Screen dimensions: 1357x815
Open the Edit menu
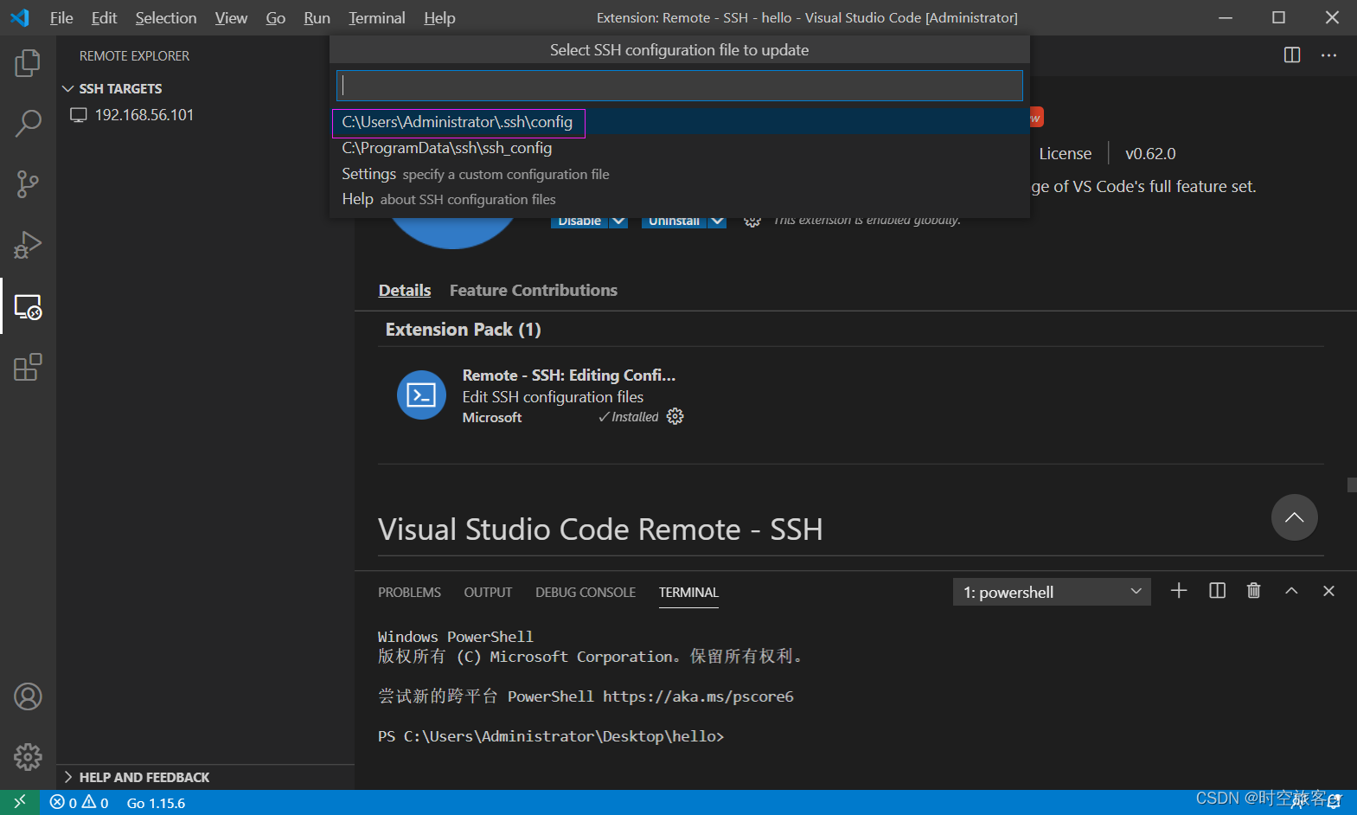coord(104,17)
